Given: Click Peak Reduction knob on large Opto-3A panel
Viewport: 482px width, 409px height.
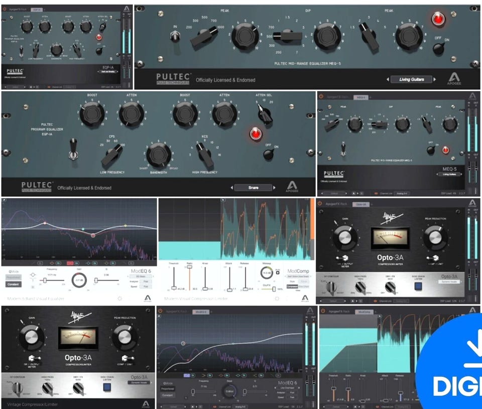Looking at the screenshot, I should coord(124,338).
